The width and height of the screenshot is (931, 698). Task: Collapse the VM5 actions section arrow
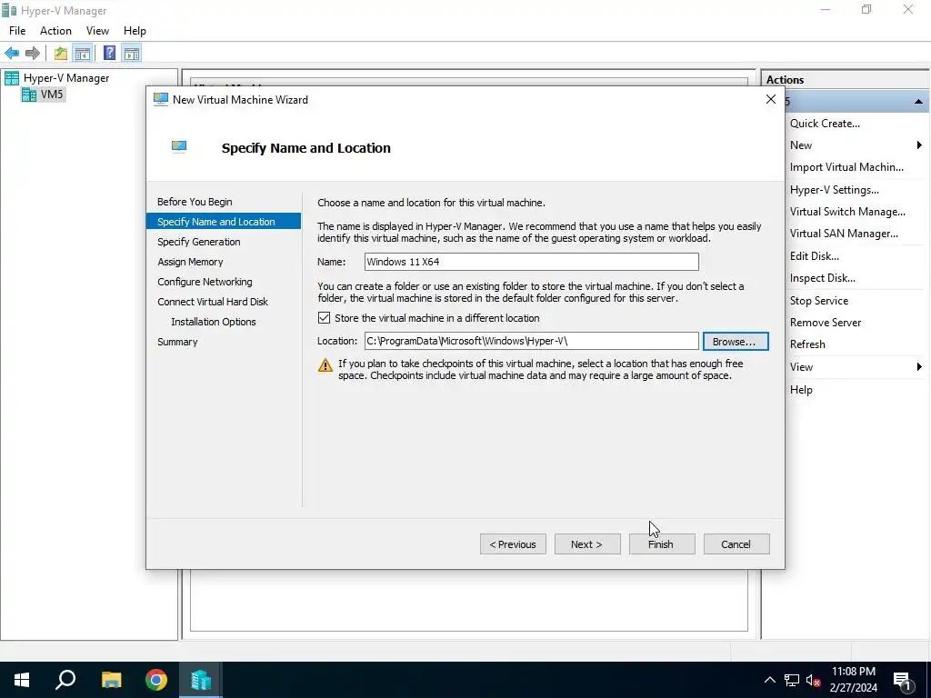click(918, 102)
